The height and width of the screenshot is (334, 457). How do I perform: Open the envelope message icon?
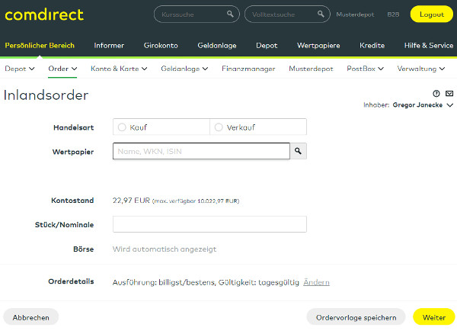[x=449, y=93]
